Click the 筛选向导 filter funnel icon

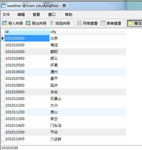[52, 23]
